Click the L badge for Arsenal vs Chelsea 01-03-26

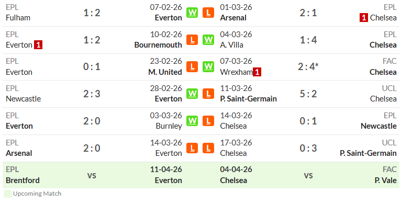click(x=208, y=13)
